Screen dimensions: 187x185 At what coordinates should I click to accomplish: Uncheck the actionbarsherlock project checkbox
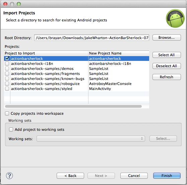[x=7, y=58]
